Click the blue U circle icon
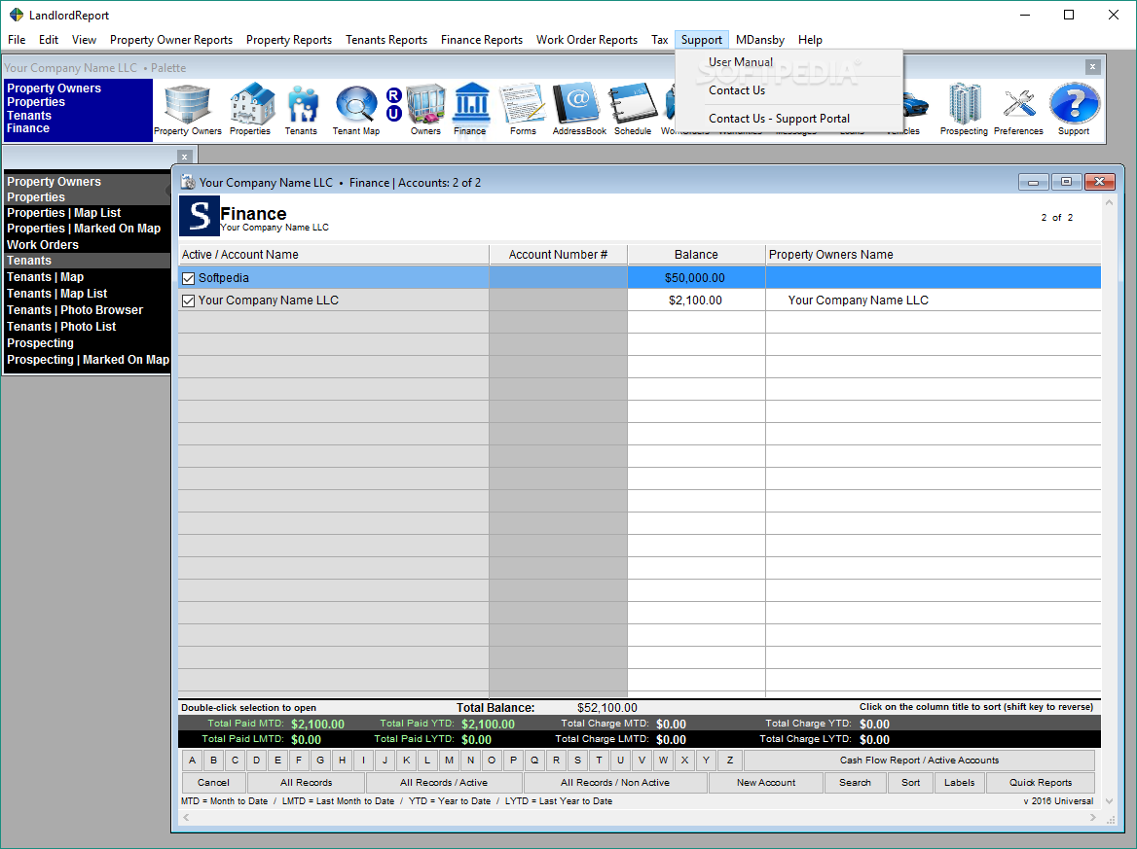1137x849 pixels. click(393, 113)
